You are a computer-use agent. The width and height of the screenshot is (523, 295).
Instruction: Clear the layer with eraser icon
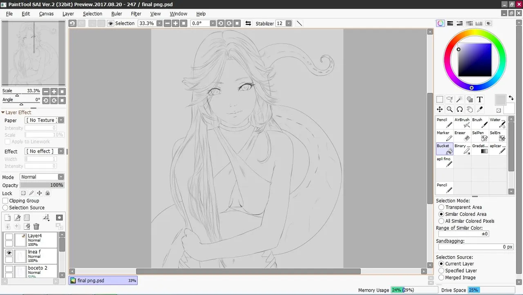[x=27, y=226]
